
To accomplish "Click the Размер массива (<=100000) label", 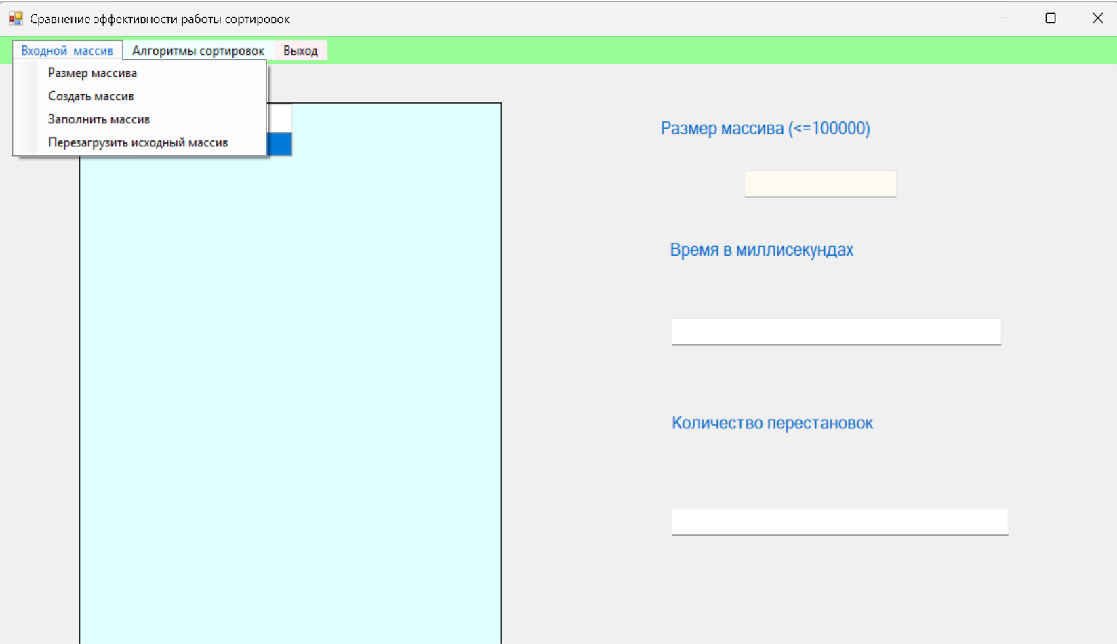I will 765,128.
